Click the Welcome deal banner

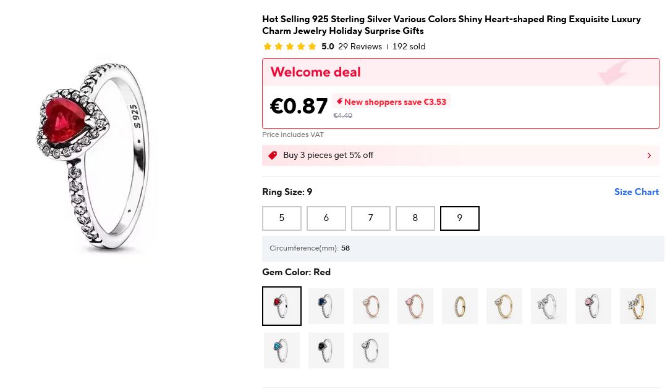[x=460, y=72]
